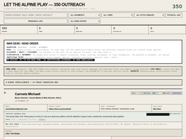Click the Researched tag badge
This screenshot has width=186, height=139.
tap(177, 93)
